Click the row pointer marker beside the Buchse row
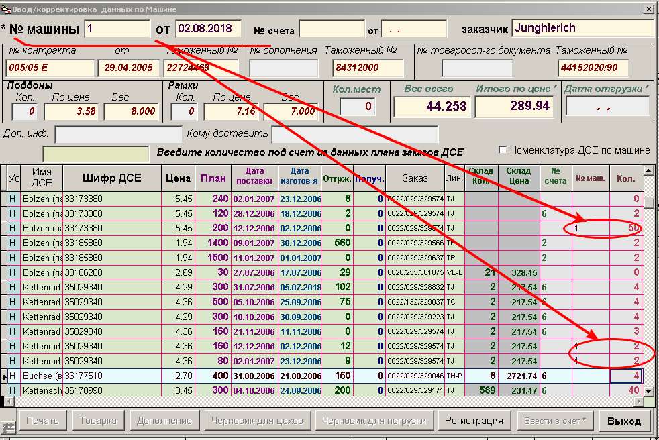659x440 pixels. tap(4, 376)
